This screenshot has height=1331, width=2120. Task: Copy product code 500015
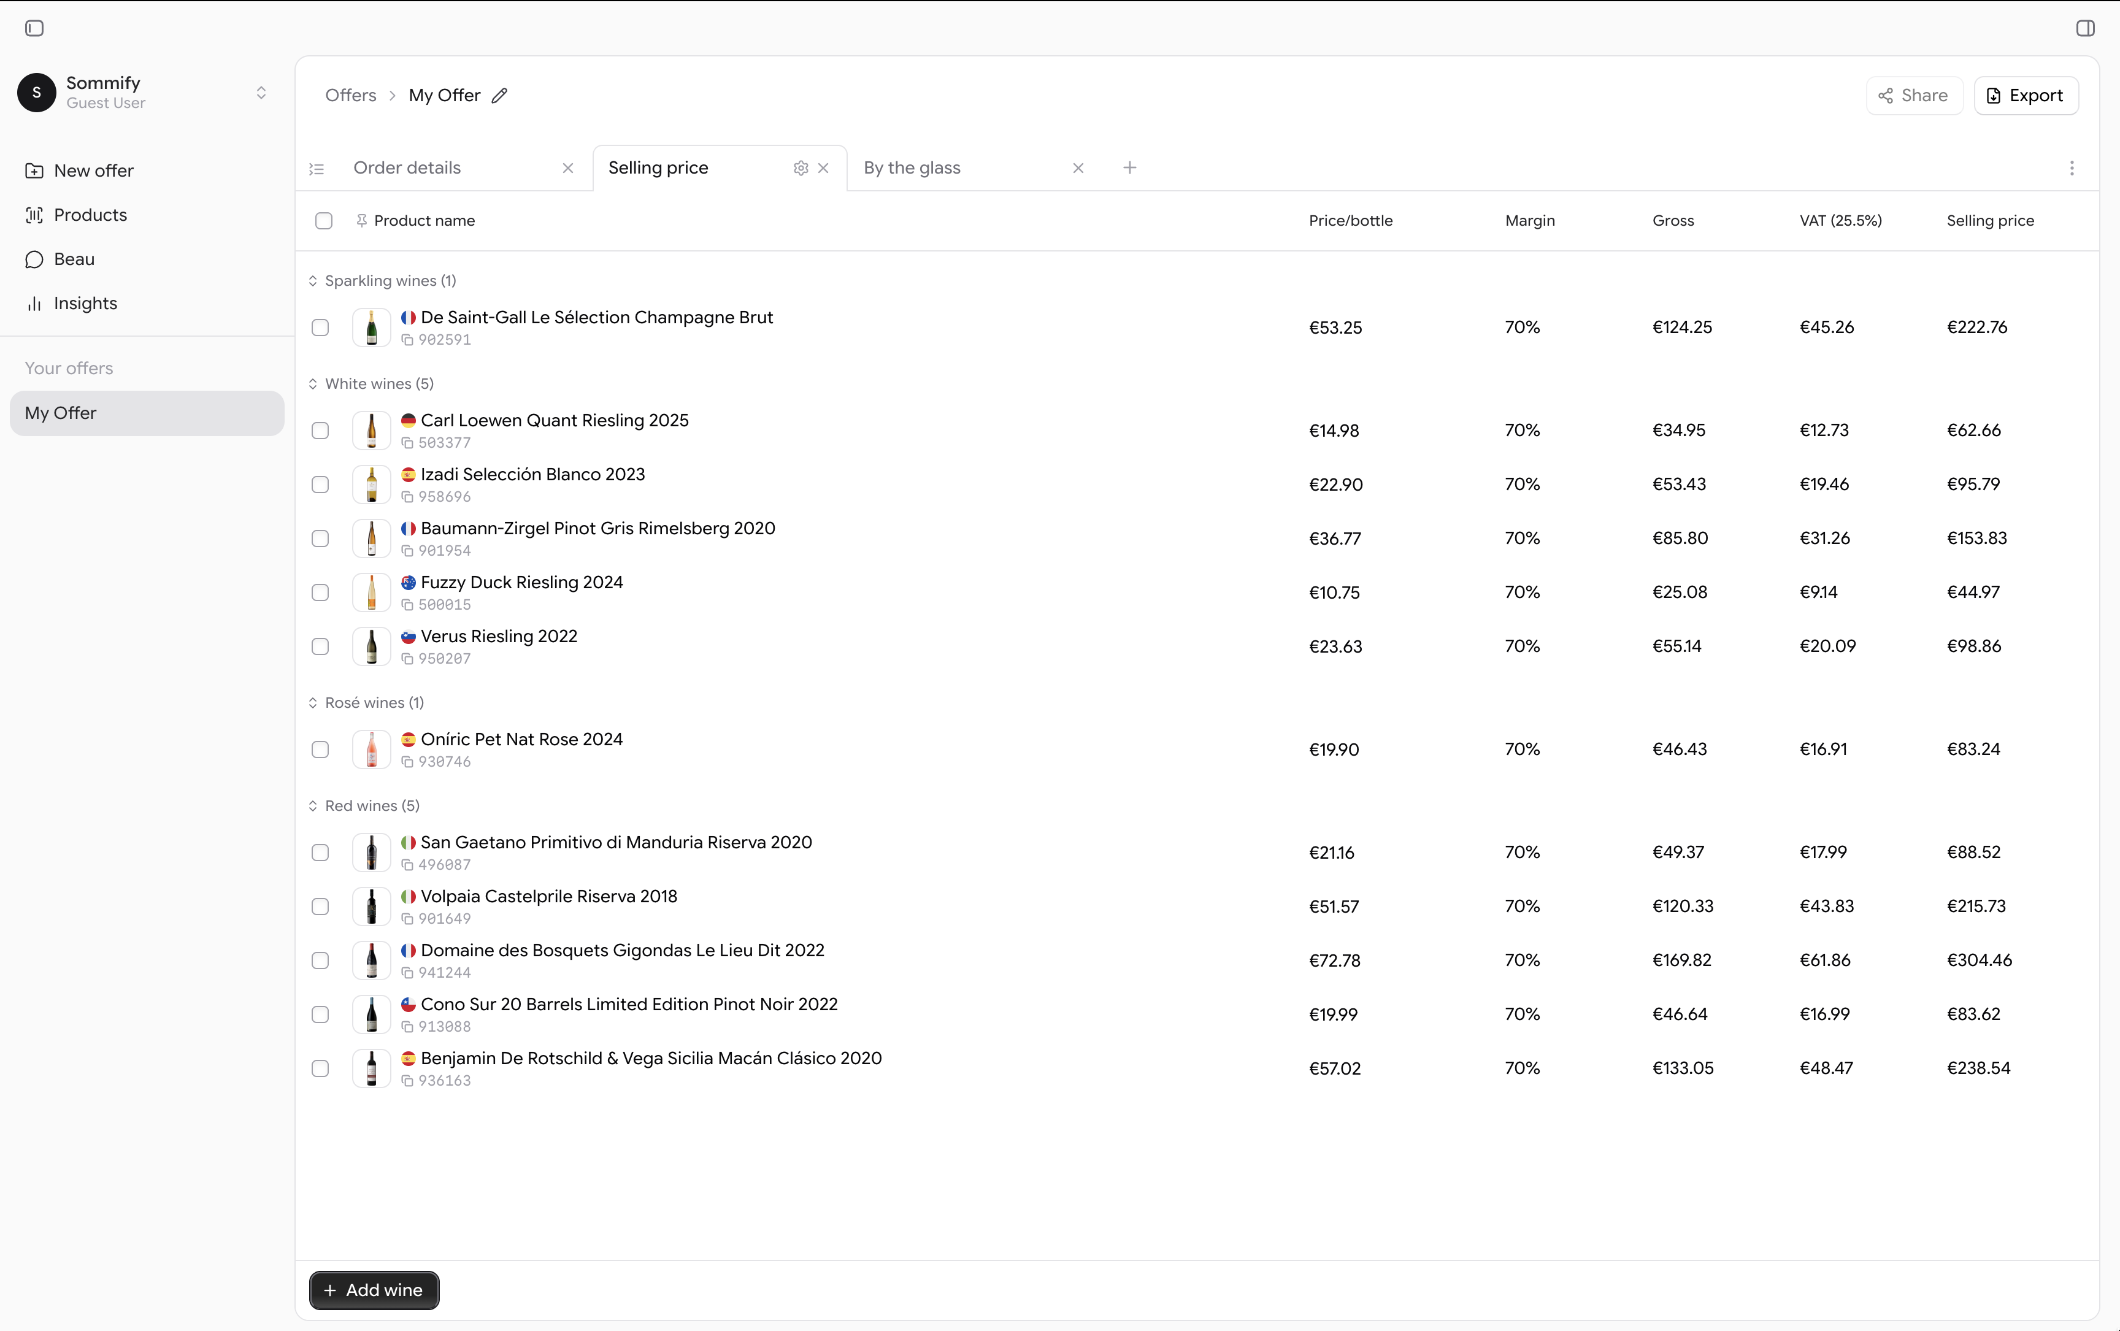pos(407,605)
